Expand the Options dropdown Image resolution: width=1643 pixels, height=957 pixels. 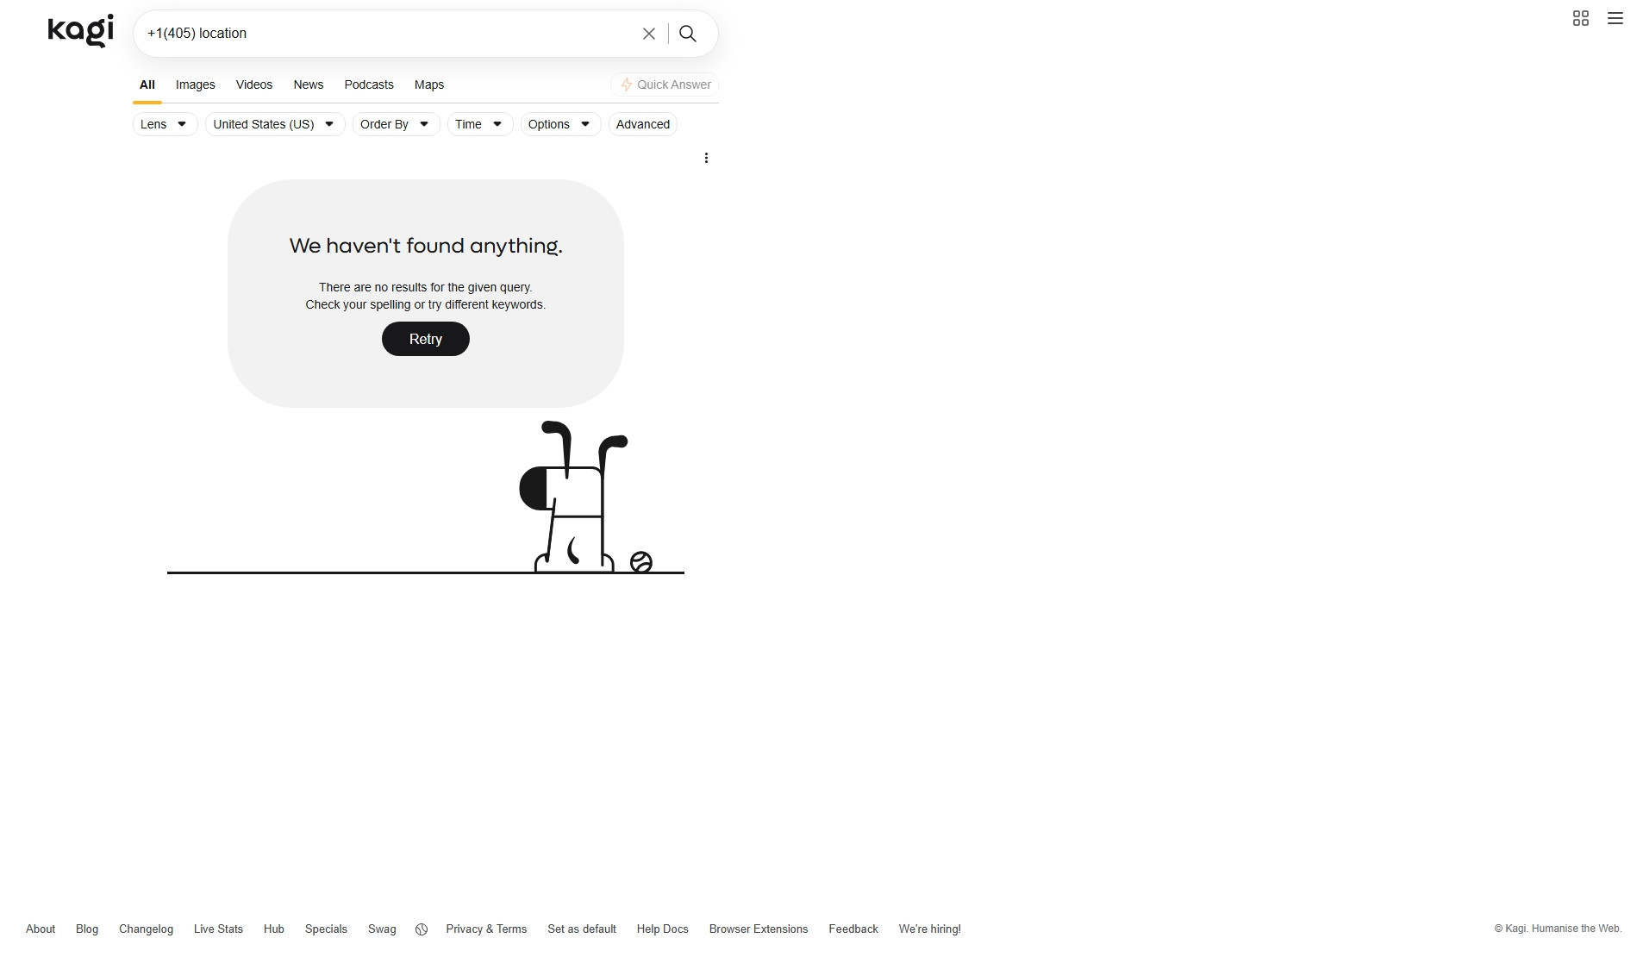point(560,124)
